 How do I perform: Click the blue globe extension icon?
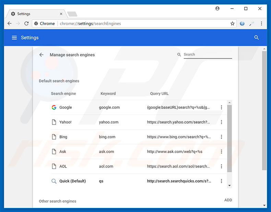pyautogui.click(x=242, y=23)
